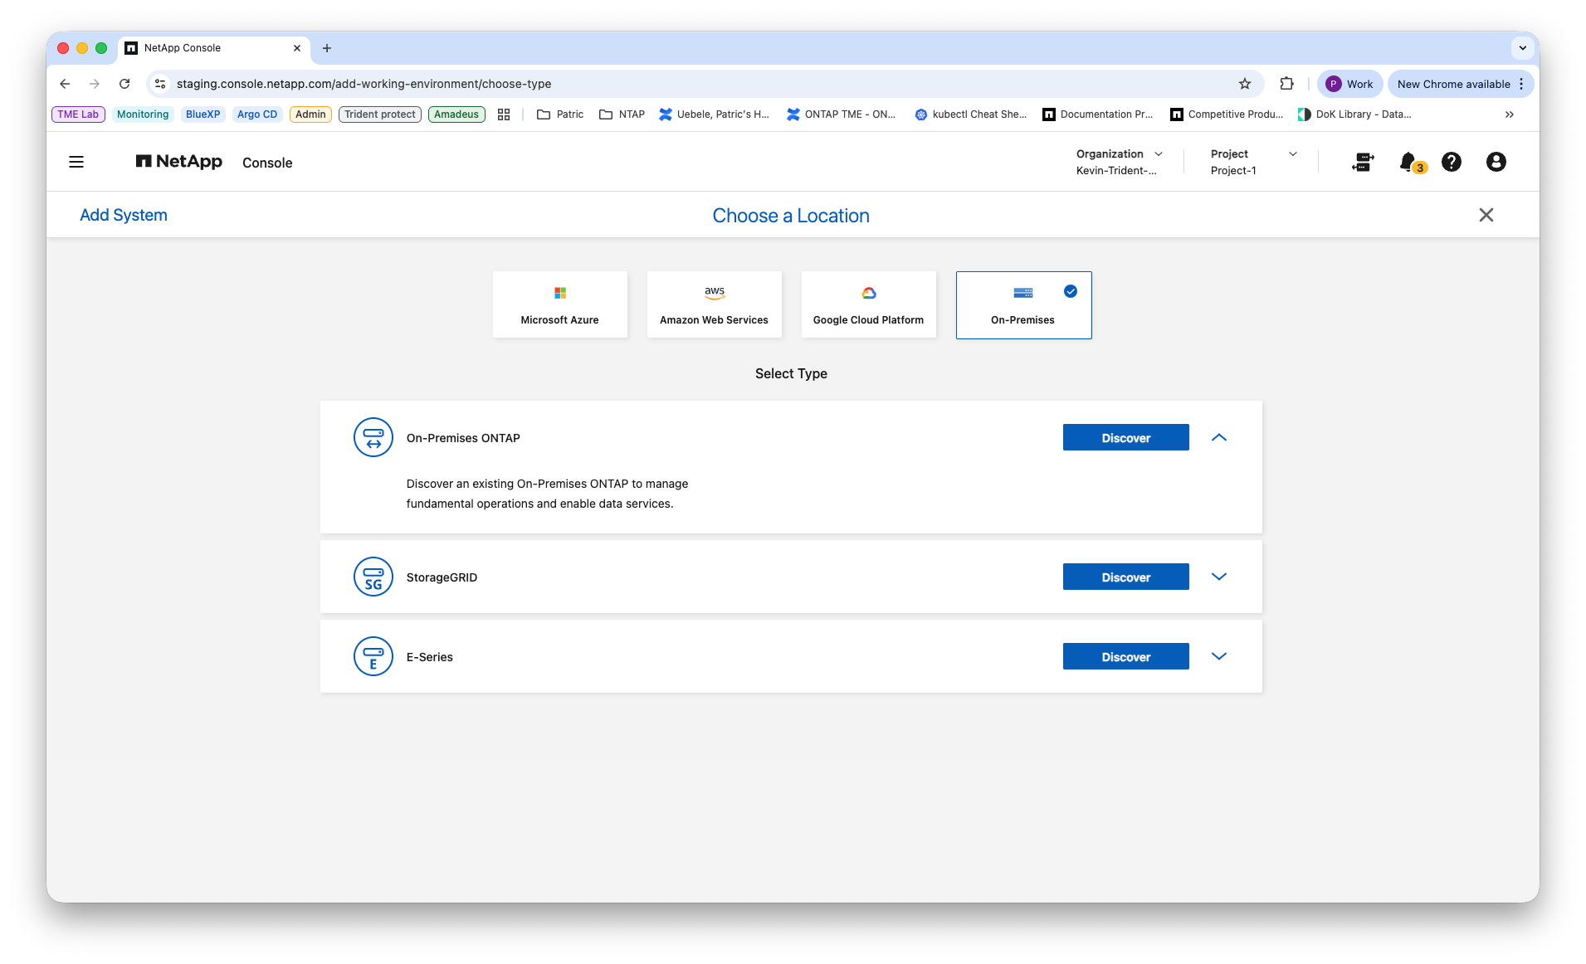Open Competitive Produ... bookmark
Image resolution: width=1586 pixels, height=964 pixels.
click(x=1227, y=114)
